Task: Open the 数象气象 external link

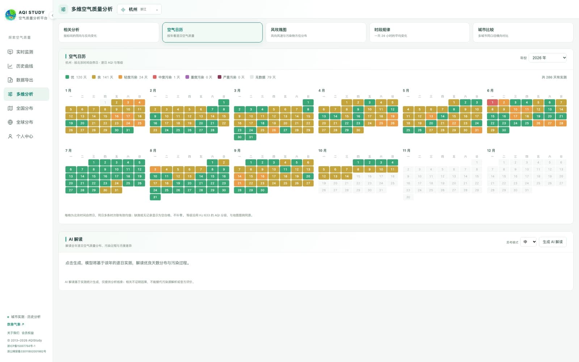Action: pos(16,324)
